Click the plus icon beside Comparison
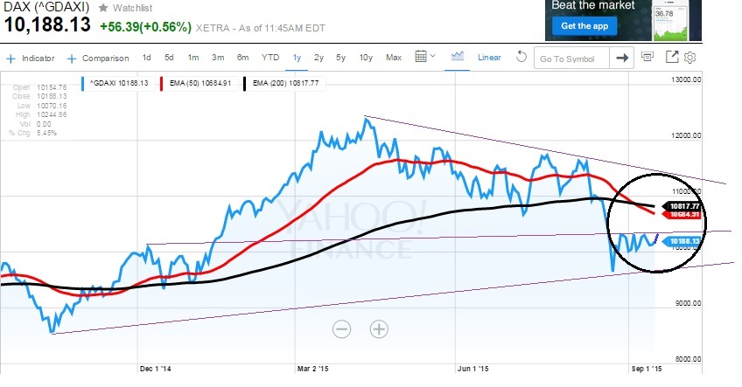The image size is (742, 387). pyautogui.click(x=73, y=59)
